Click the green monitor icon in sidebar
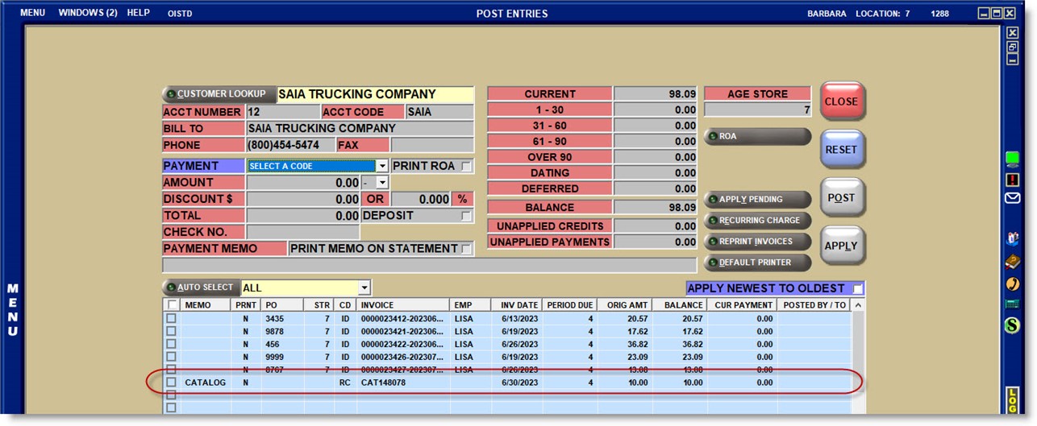Viewport: 1037px width, 426px height. (x=1013, y=159)
